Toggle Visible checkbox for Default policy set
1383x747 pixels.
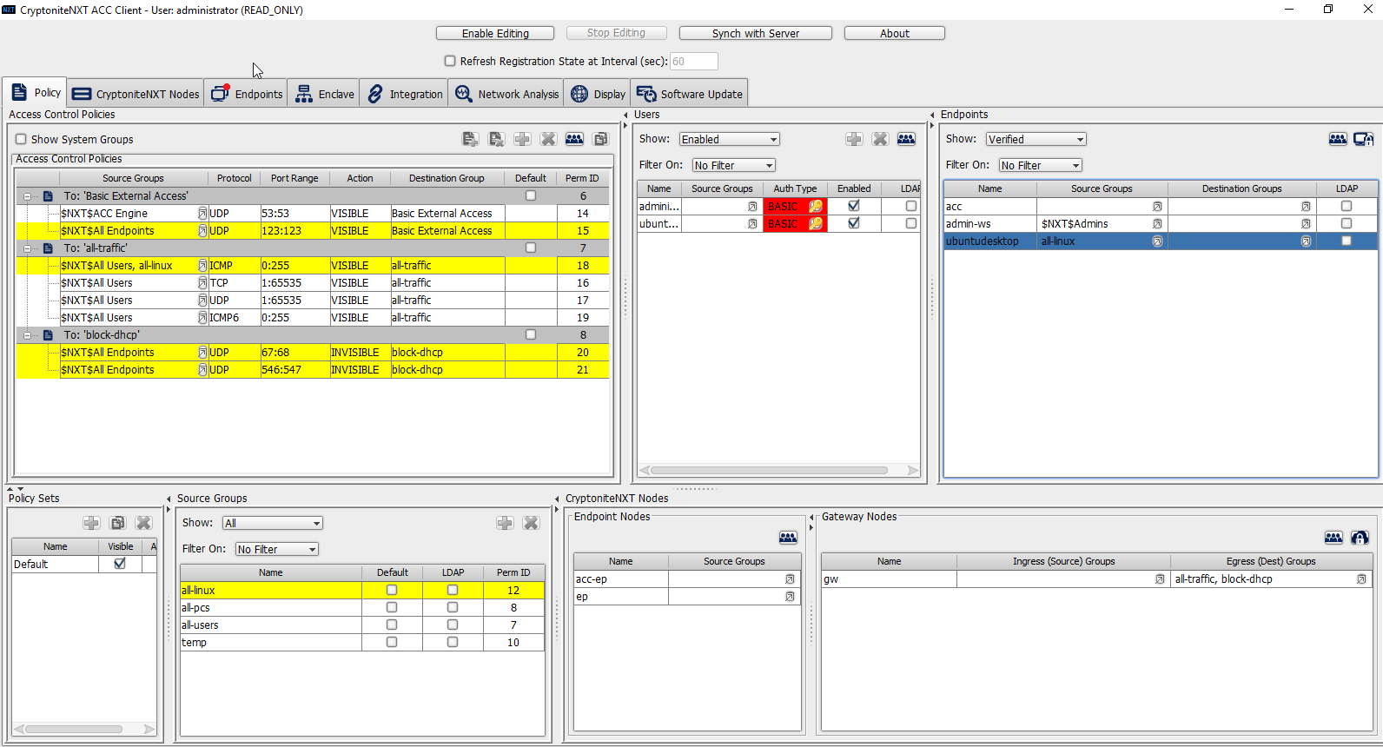(x=120, y=564)
